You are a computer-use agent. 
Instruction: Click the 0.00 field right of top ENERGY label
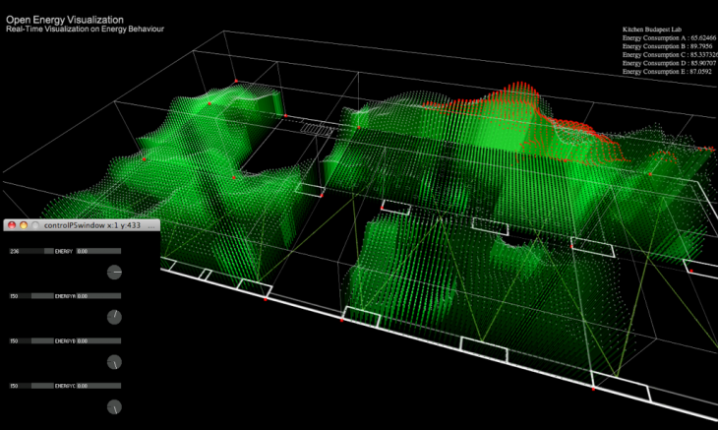click(x=98, y=251)
